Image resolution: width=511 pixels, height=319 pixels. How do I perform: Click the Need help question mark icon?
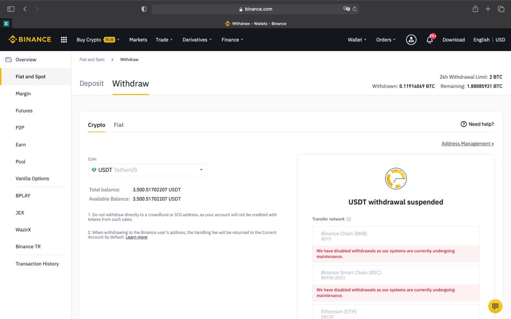pos(463,124)
